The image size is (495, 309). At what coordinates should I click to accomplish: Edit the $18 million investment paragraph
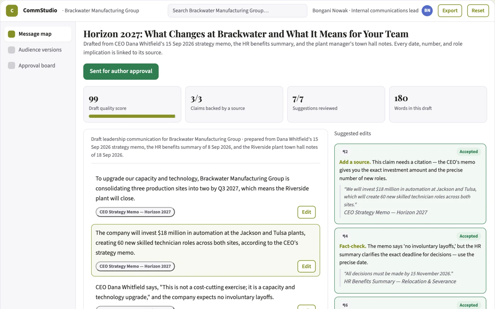coord(306,266)
